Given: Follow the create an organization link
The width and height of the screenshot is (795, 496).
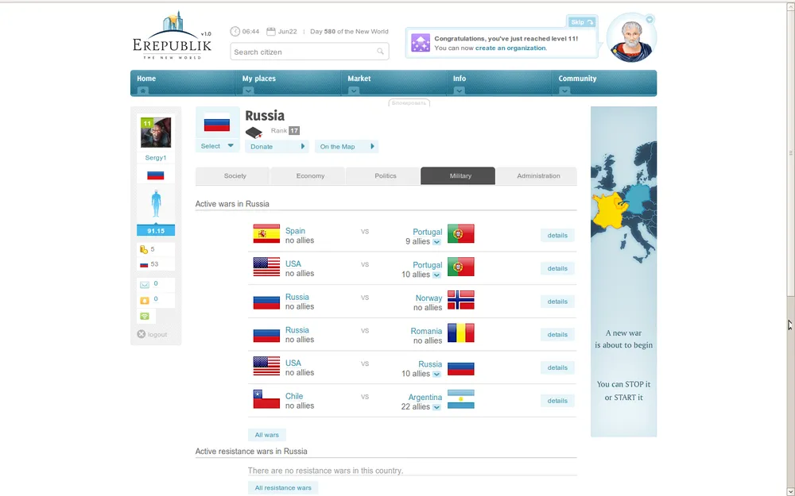Looking at the screenshot, I should click(x=510, y=48).
